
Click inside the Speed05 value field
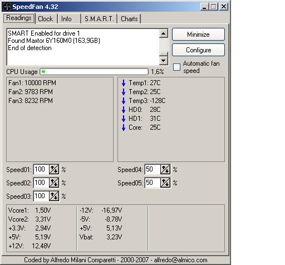tap(153, 183)
